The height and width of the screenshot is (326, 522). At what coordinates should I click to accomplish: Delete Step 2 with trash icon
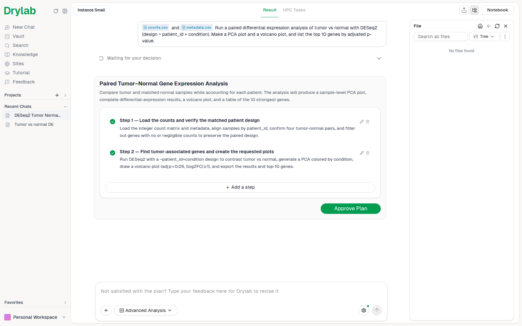[x=368, y=153]
